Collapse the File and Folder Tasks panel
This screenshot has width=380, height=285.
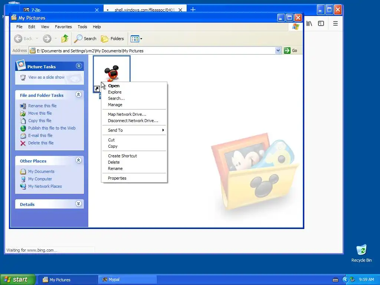click(79, 95)
